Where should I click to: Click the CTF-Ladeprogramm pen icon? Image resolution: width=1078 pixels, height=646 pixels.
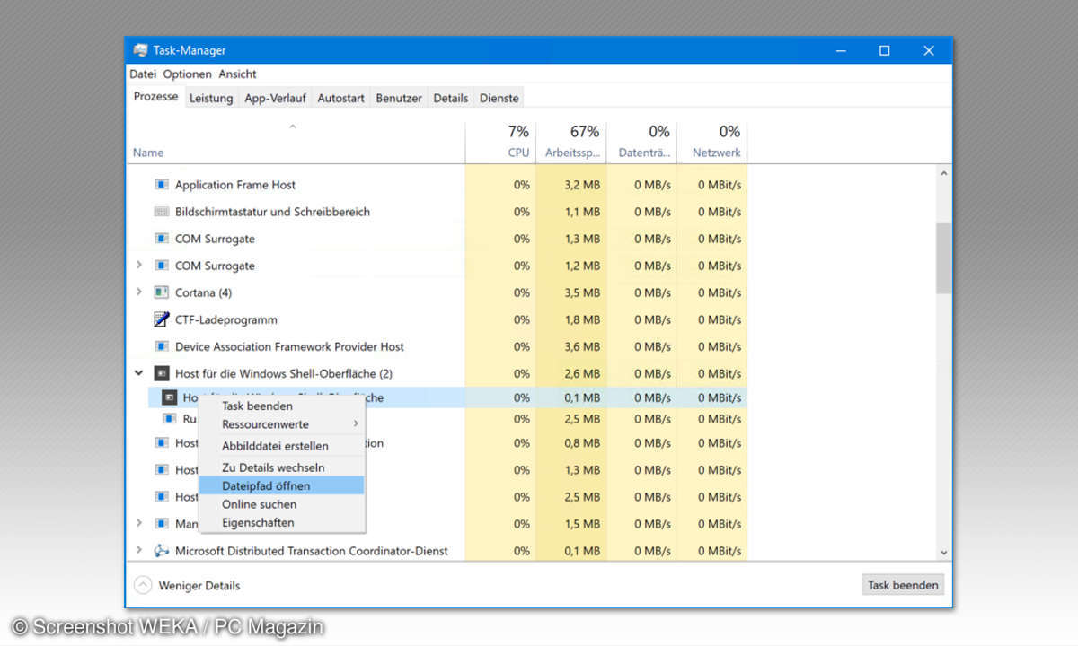161,319
